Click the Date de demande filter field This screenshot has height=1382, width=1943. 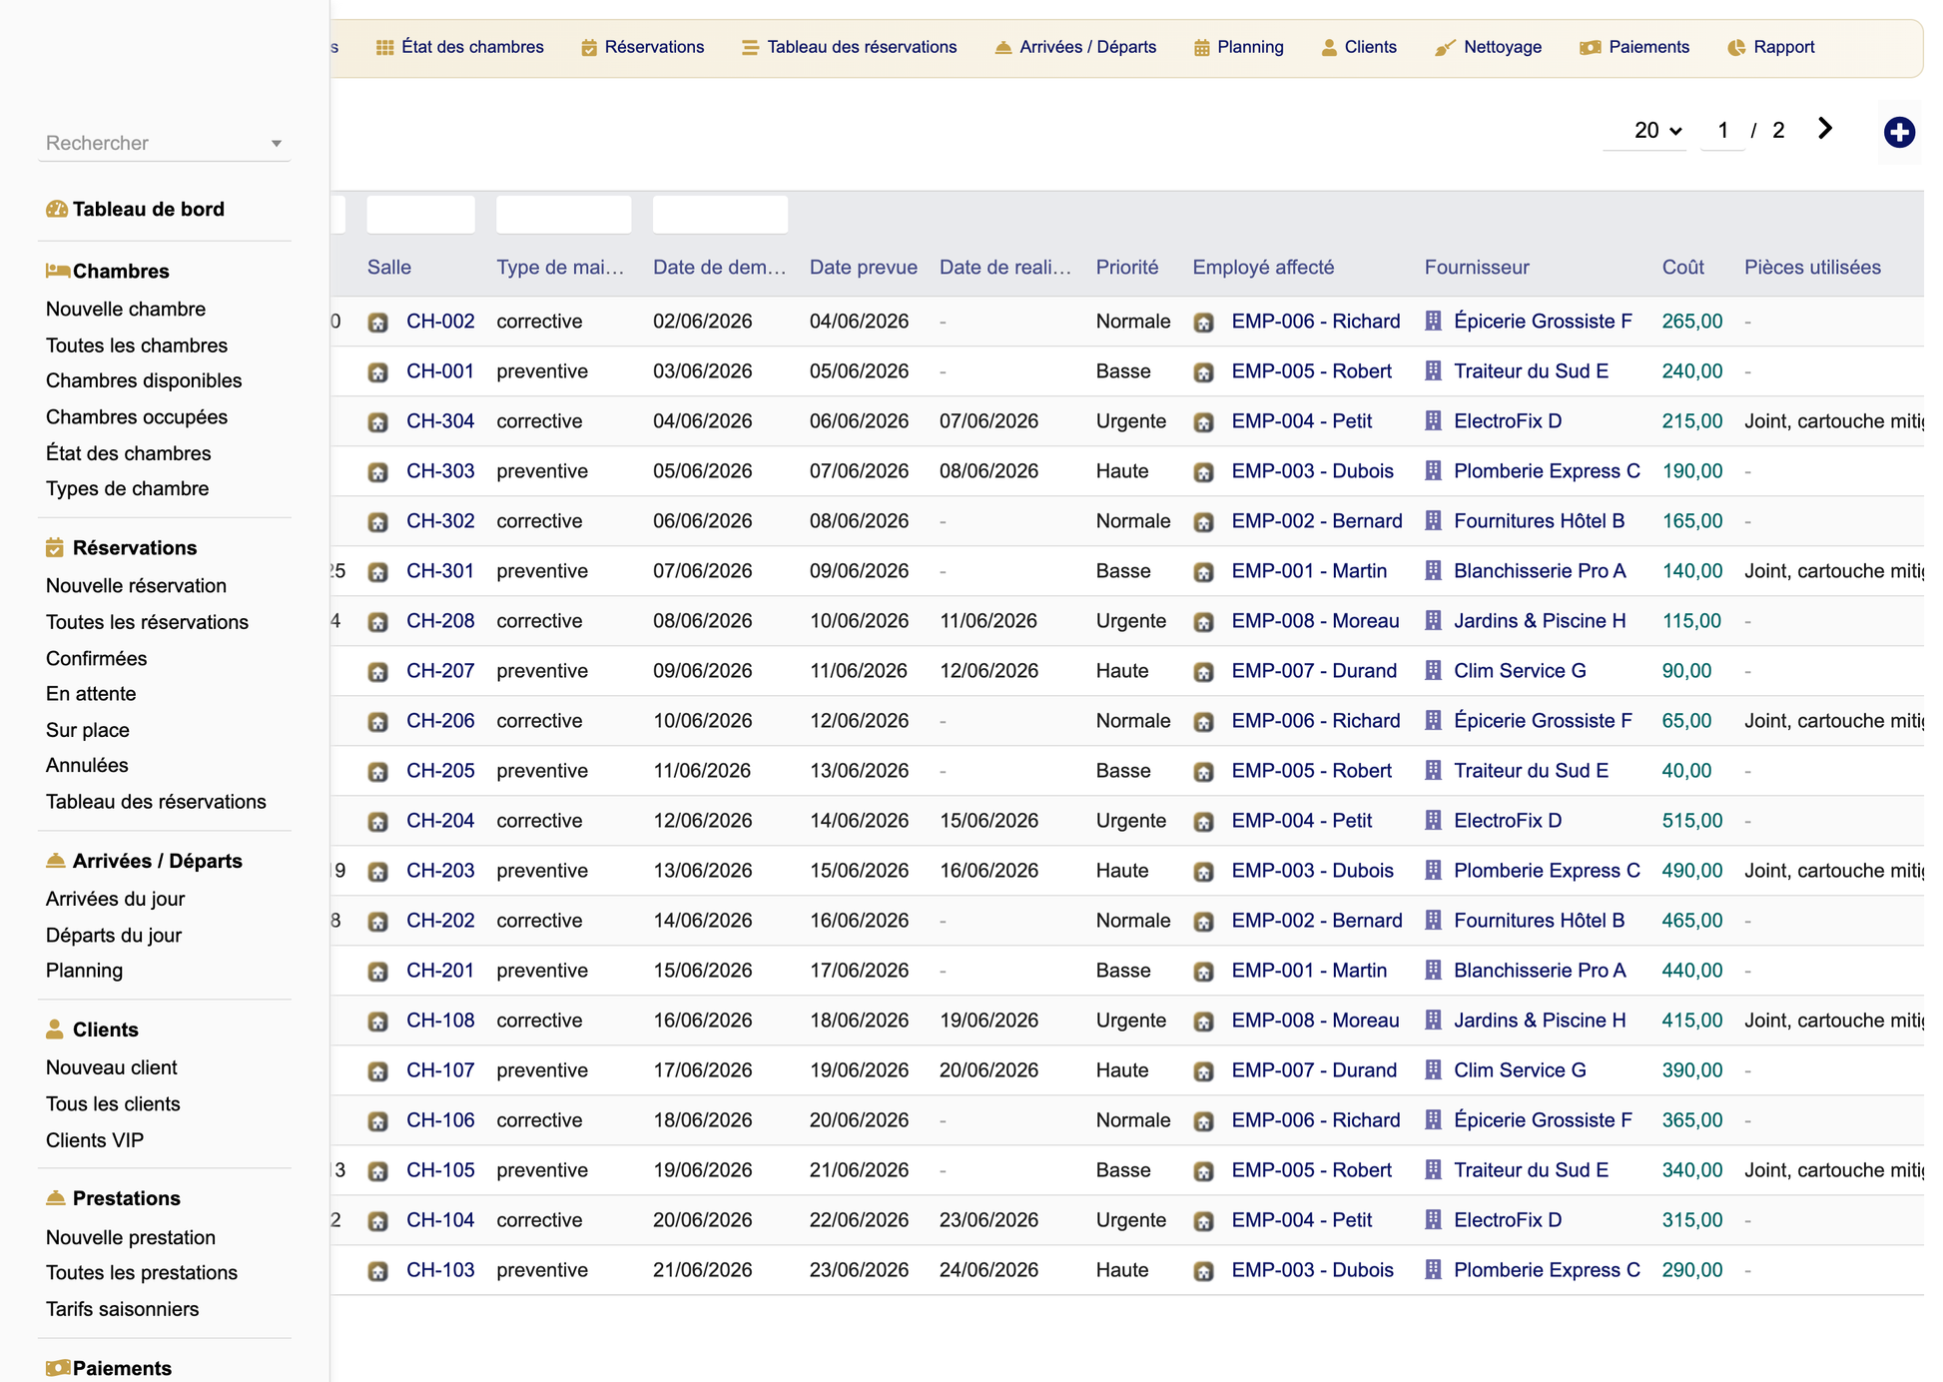[720, 214]
